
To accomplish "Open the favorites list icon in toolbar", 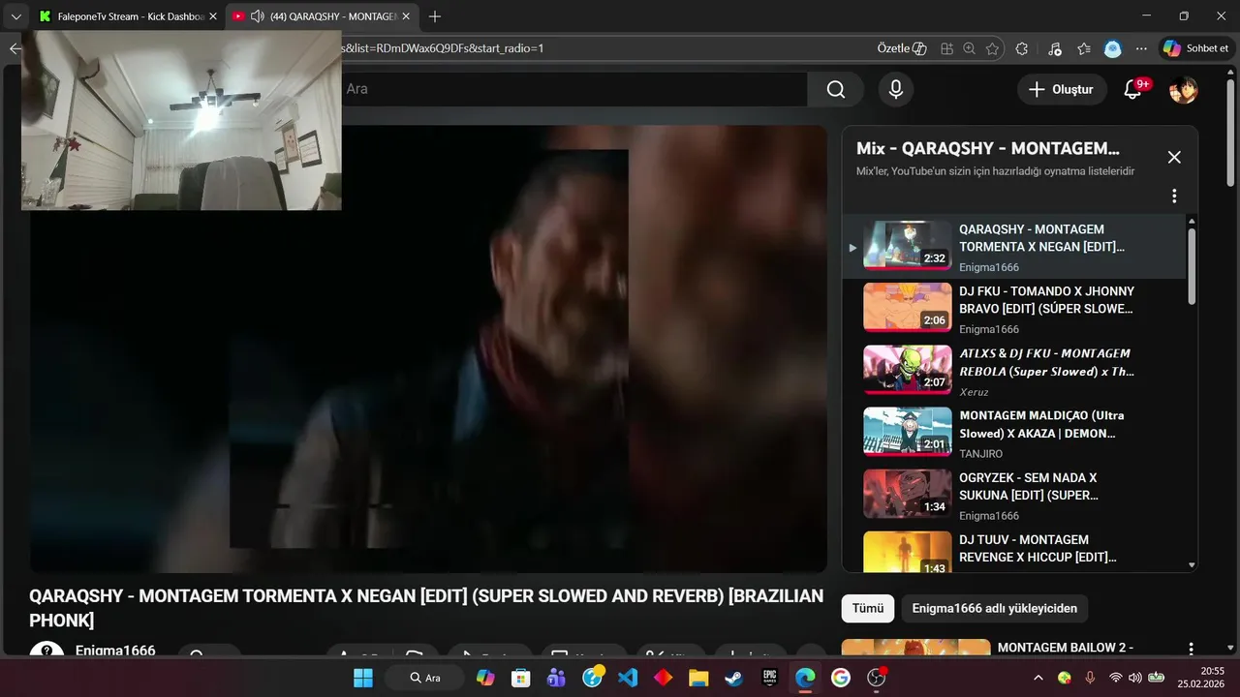I will click(x=1084, y=48).
